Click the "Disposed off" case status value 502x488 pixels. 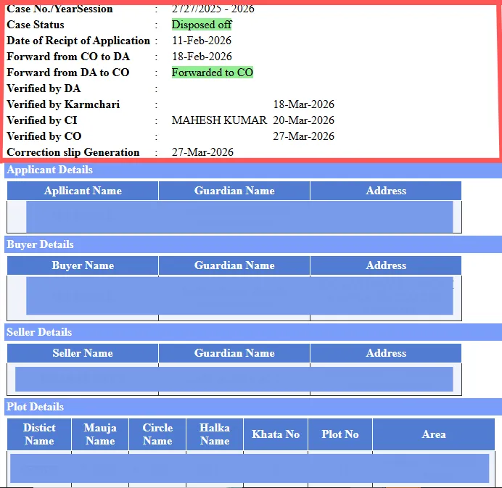tap(202, 25)
